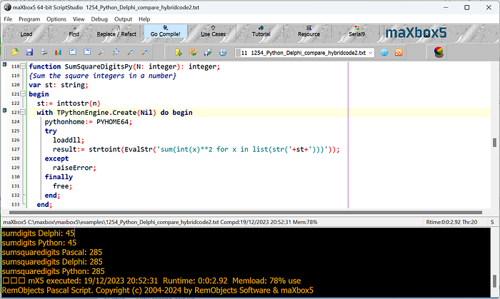Click the orange blocks with arrow icon

(193, 52)
